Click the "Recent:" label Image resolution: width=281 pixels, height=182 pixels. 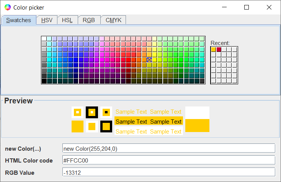[220, 43]
